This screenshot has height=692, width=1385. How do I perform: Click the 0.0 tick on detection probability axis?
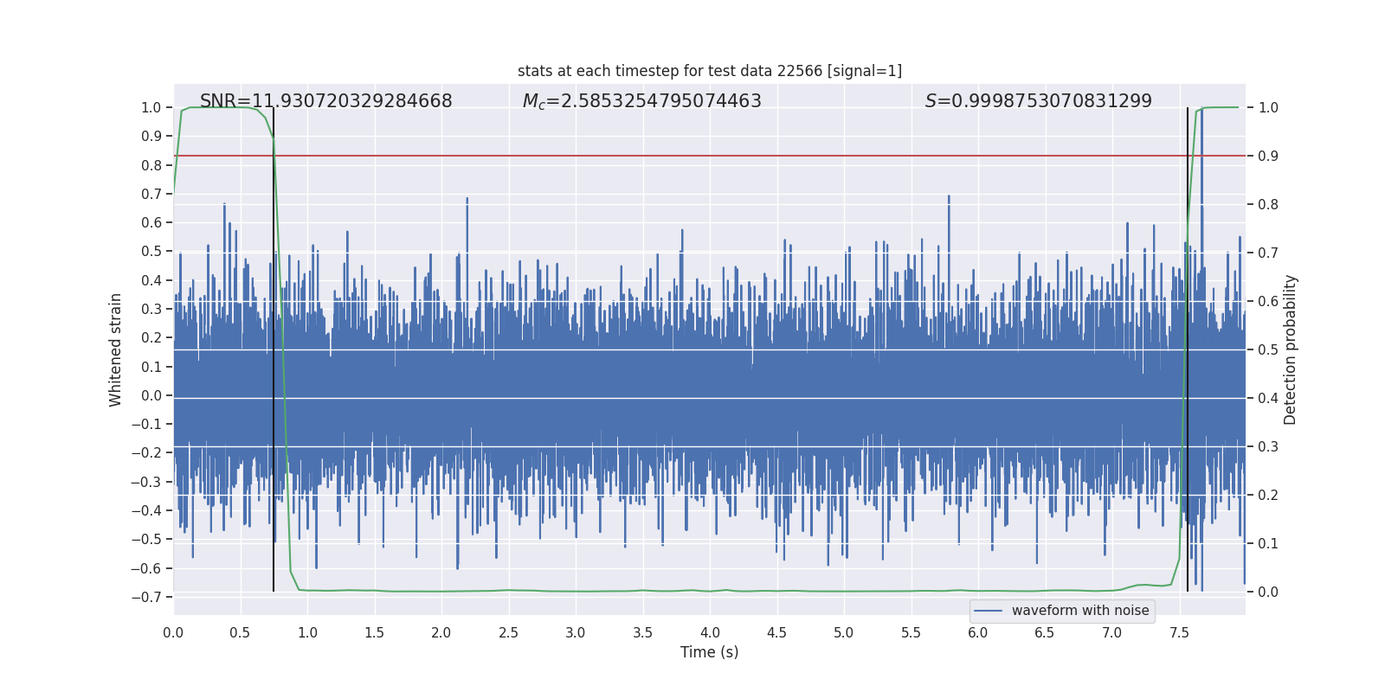[1268, 593]
